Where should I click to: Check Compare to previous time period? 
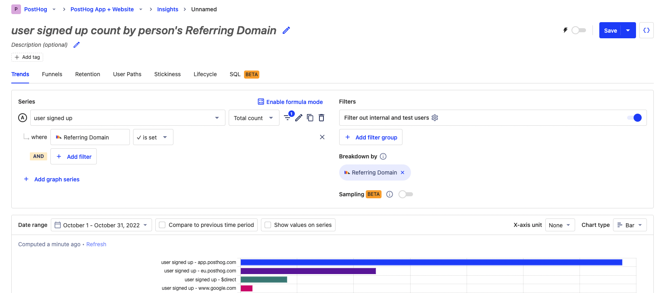pos(162,225)
